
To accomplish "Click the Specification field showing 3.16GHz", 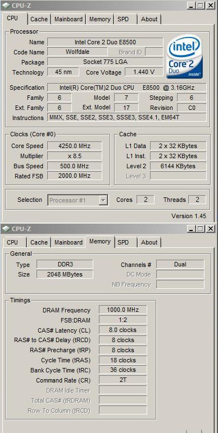I will click(127, 88).
